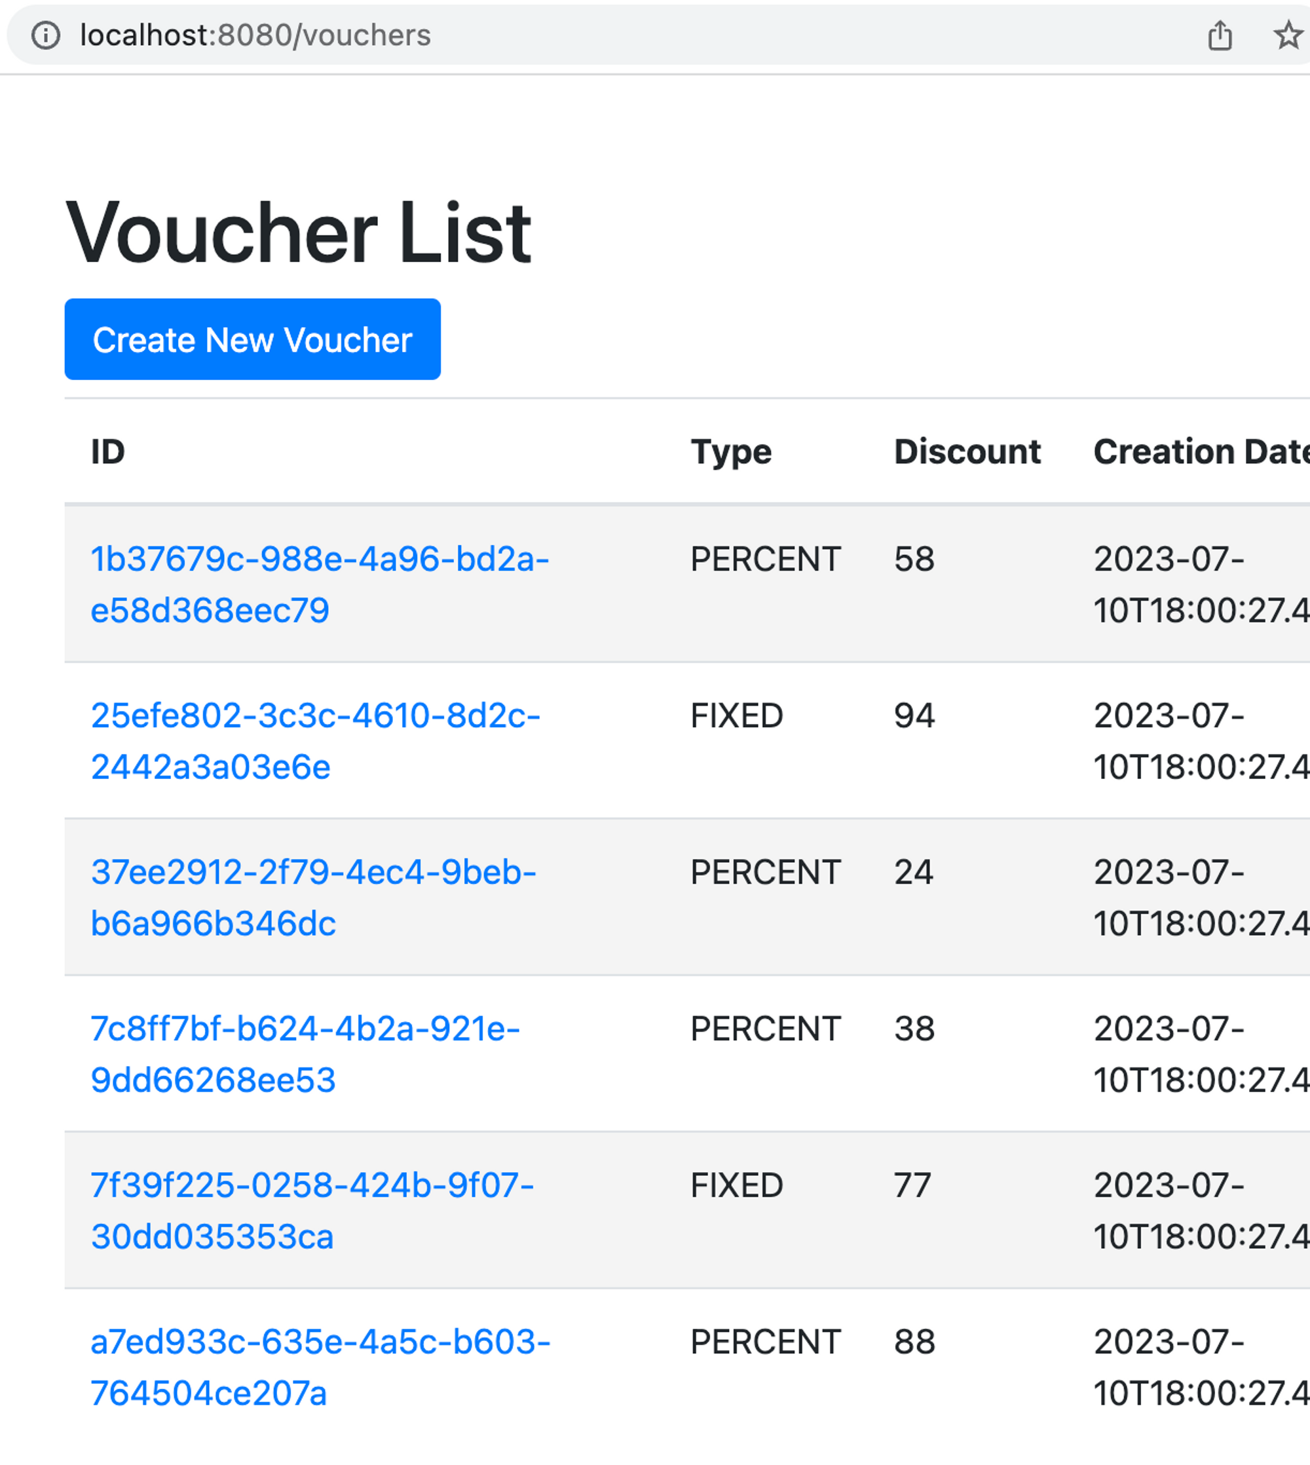The image size is (1310, 1465).
Task: Click the bookmark star icon
Action: [1286, 35]
